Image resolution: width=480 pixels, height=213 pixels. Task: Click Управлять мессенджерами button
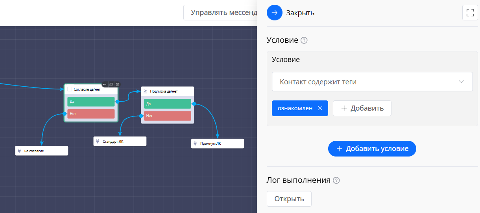coord(220,13)
